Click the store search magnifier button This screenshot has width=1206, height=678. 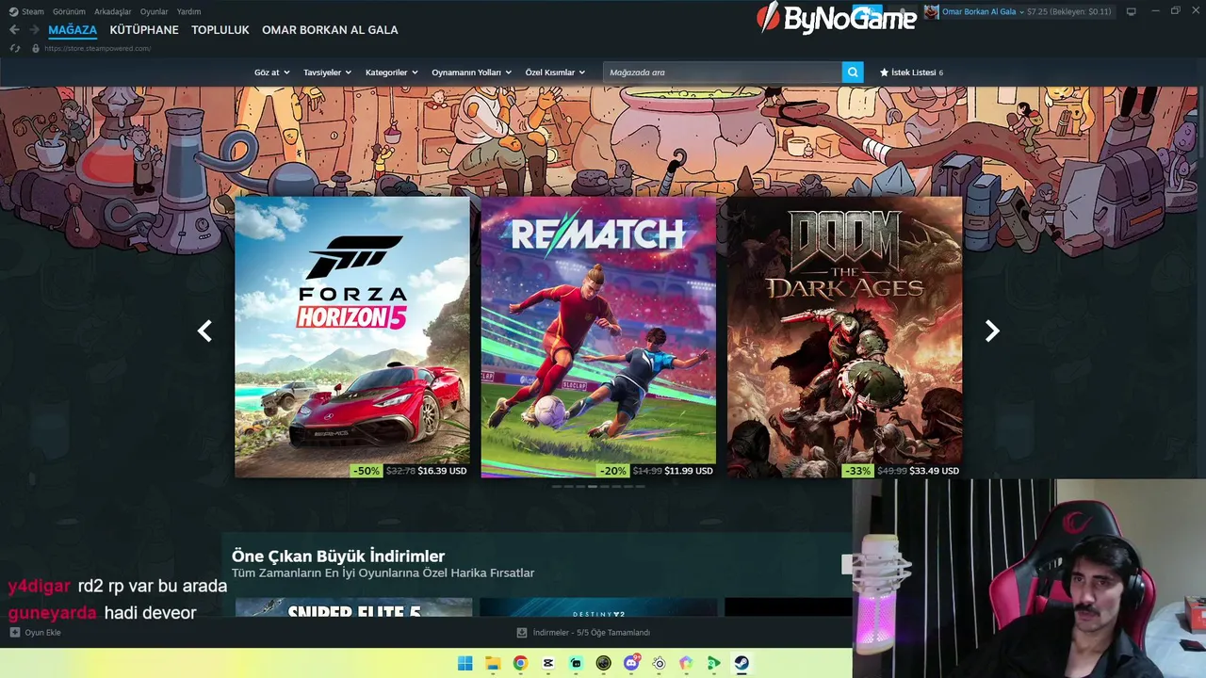point(853,73)
